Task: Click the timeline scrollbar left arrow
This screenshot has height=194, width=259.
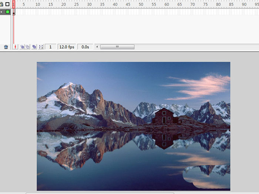Action: point(97,47)
